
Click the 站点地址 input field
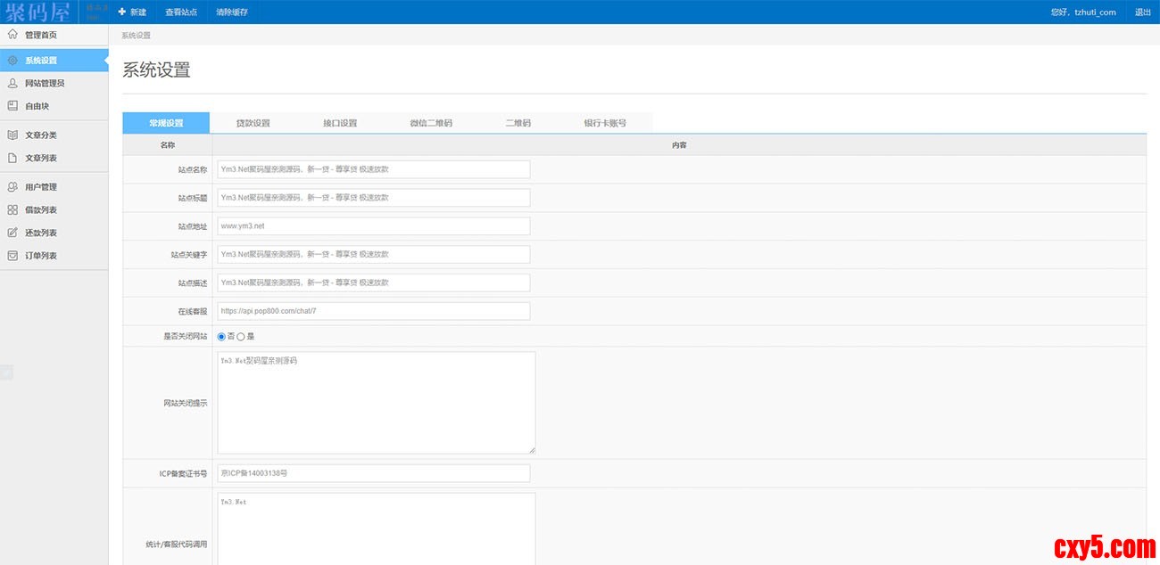click(x=373, y=226)
